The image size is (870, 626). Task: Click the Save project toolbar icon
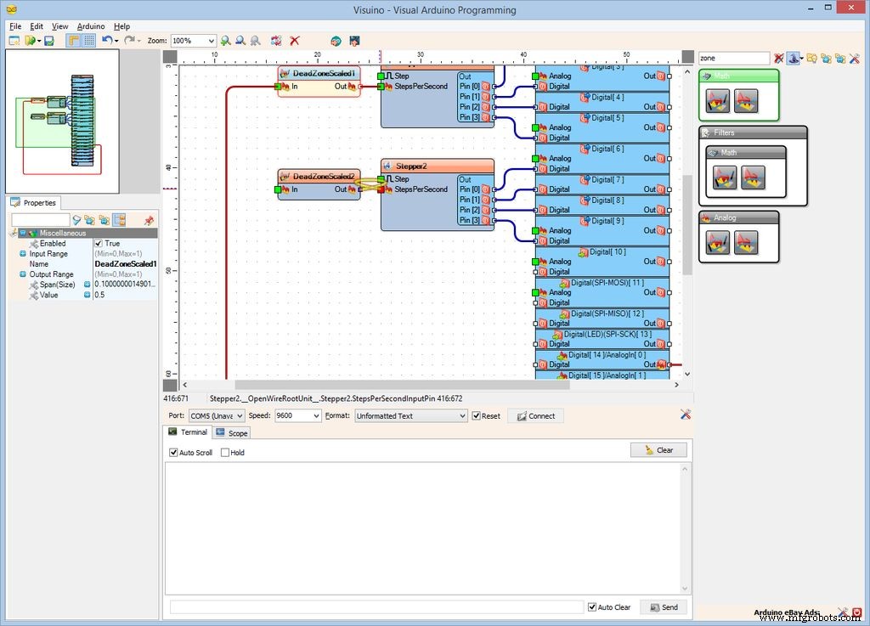49,41
